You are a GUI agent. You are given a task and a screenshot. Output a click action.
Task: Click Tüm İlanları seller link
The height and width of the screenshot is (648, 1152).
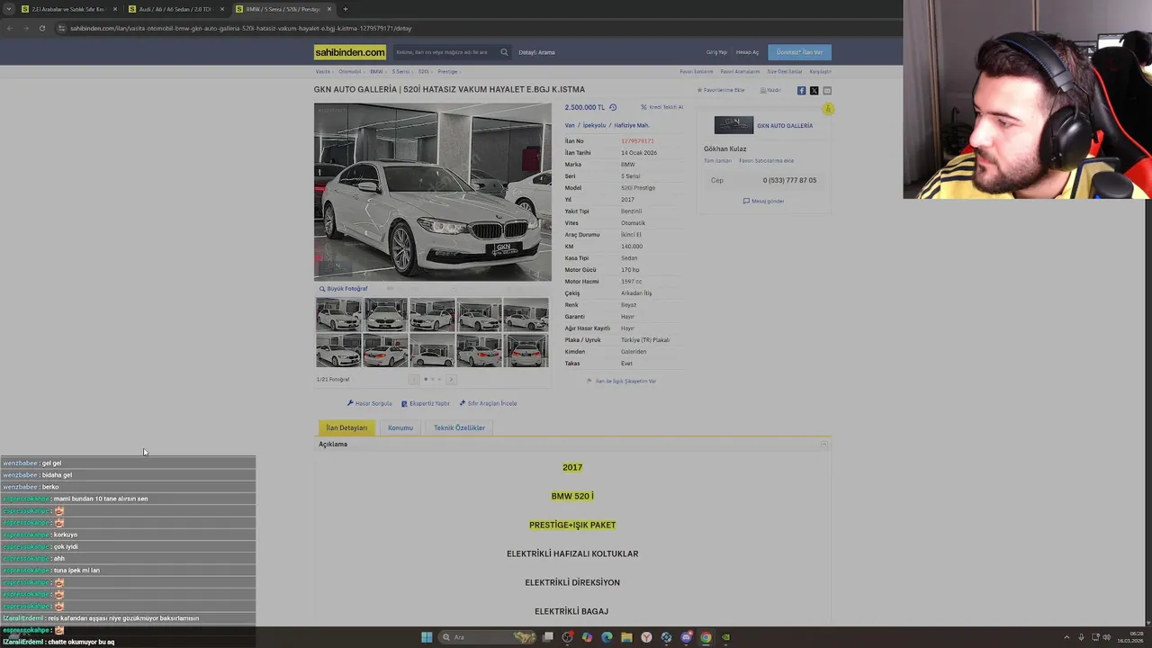point(717,160)
